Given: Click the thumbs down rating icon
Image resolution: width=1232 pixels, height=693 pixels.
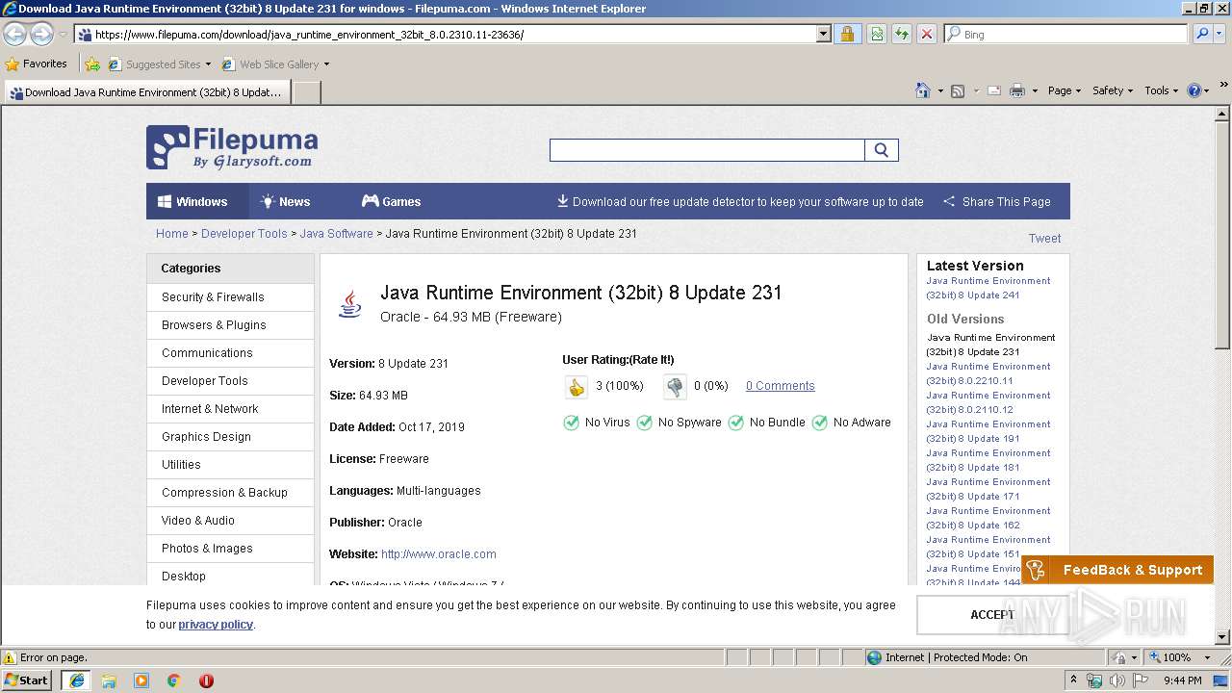Looking at the screenshot, I should point(675,387).
